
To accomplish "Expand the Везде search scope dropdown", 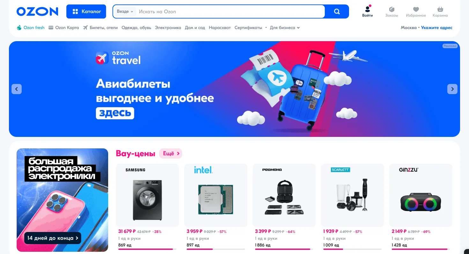I will 125,11.
